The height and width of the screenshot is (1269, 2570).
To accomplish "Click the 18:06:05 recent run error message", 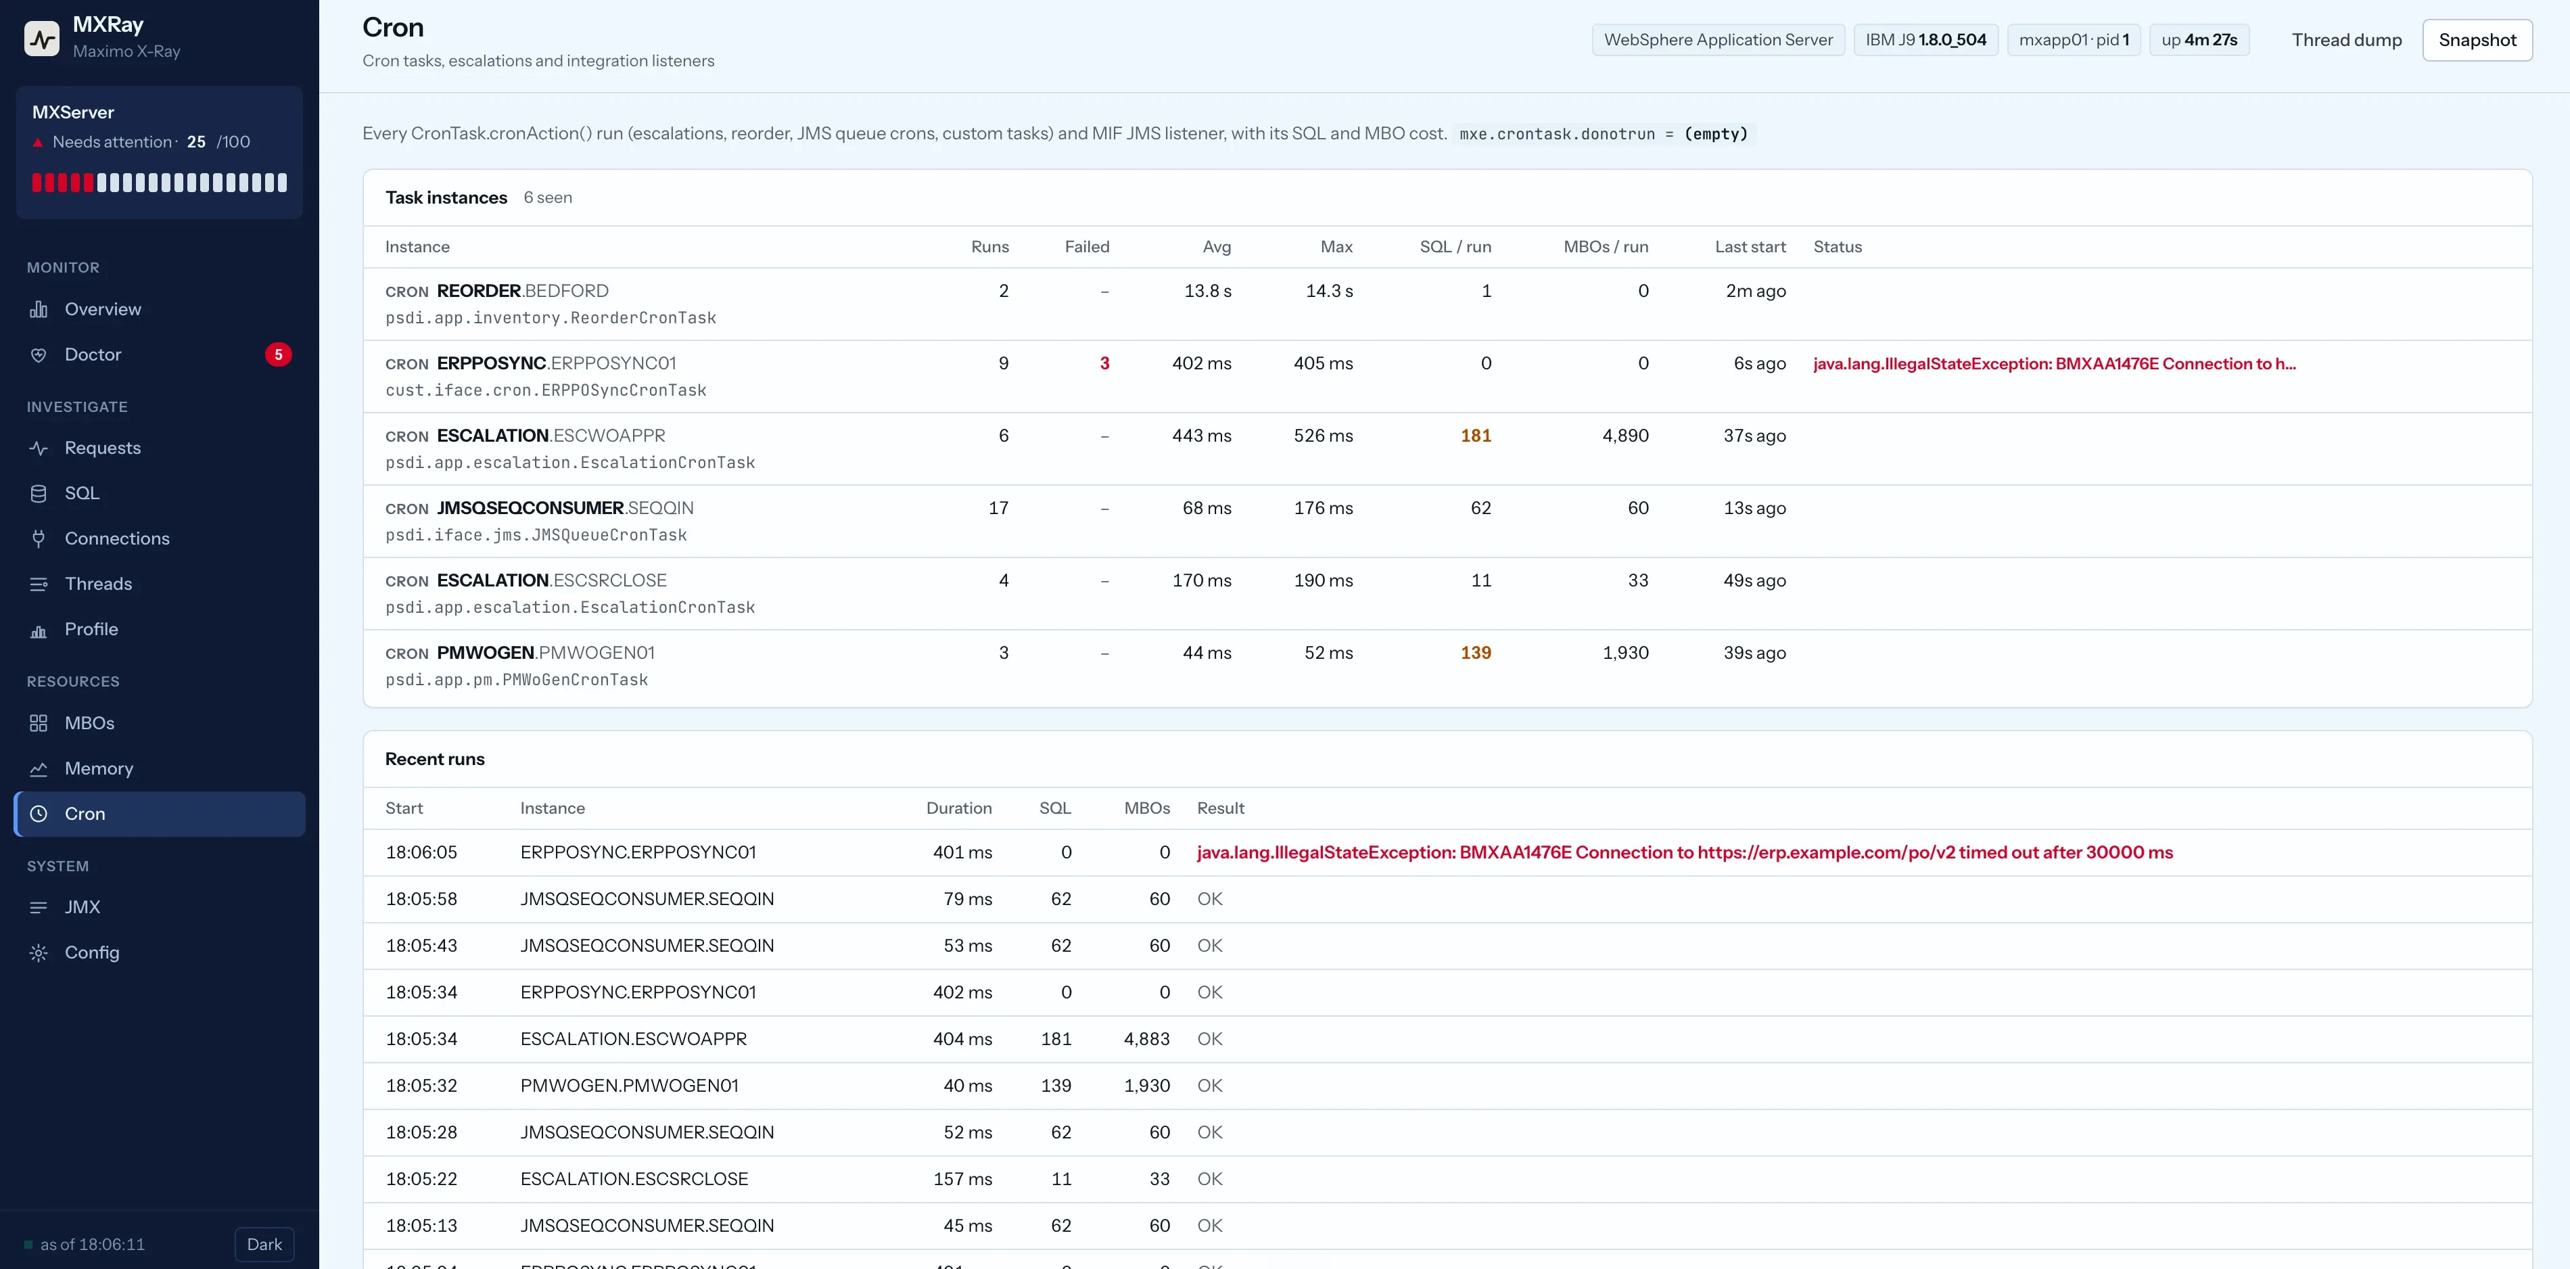I will point(1684,853).
